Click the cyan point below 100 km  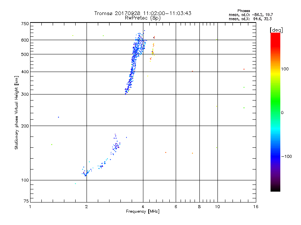[76, 184]
